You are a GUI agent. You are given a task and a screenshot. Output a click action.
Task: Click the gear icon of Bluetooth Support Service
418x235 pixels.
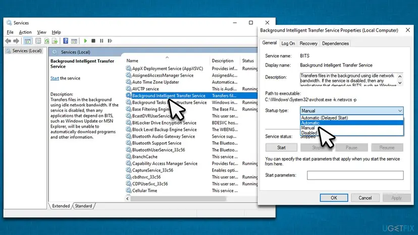pyautogui.click(x=129, y=143)
